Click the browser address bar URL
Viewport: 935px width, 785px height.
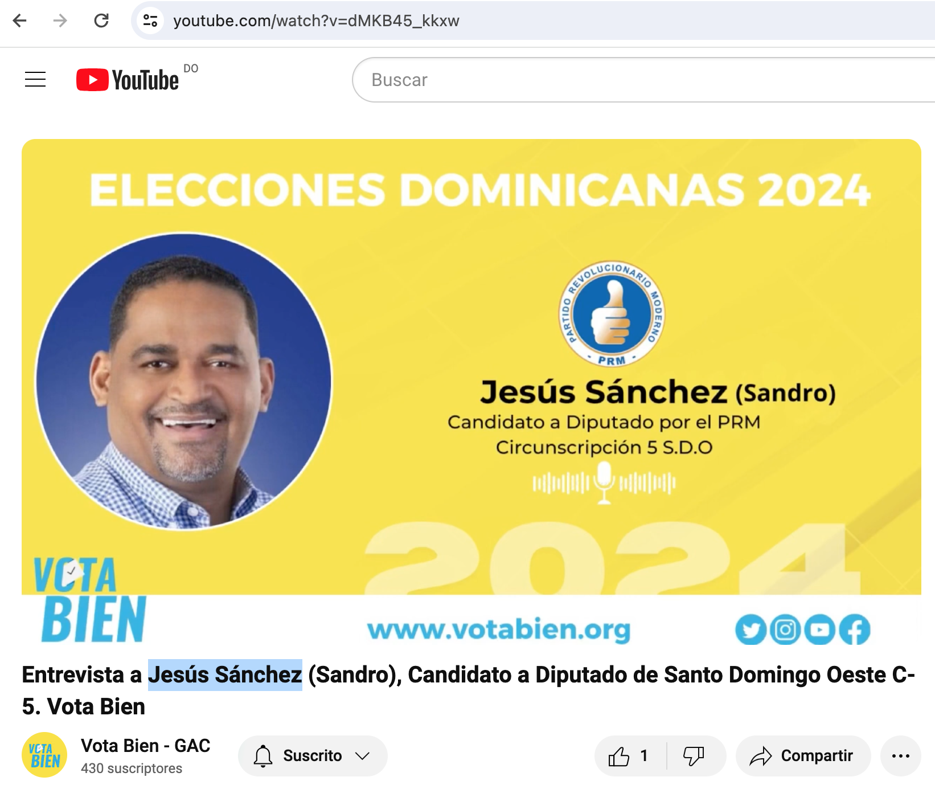(x=316, y=21)
